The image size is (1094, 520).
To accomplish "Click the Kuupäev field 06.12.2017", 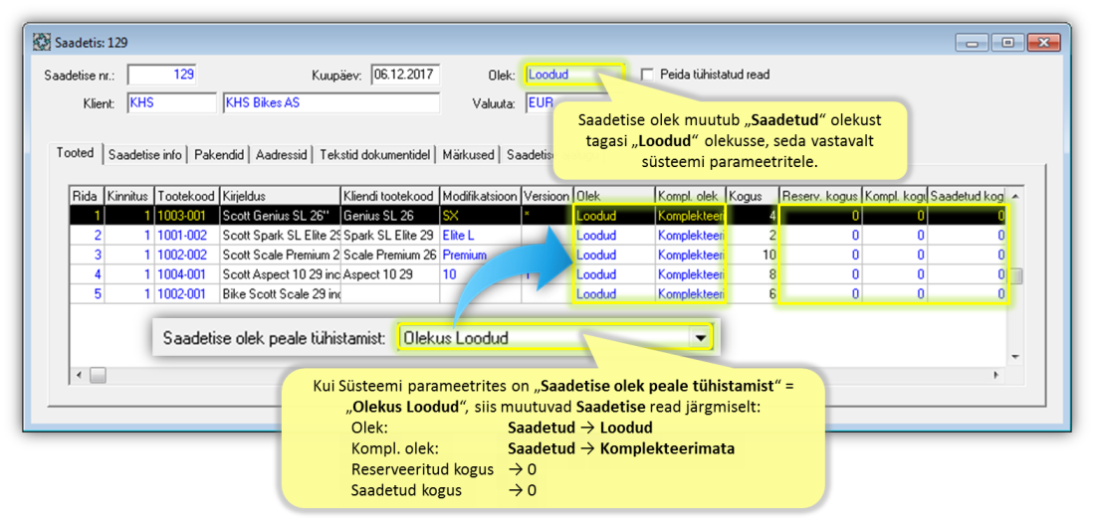I will (x=405, y=75).
